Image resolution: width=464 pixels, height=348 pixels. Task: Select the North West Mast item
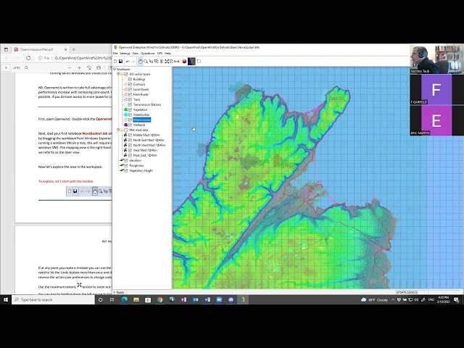(149, 145)
